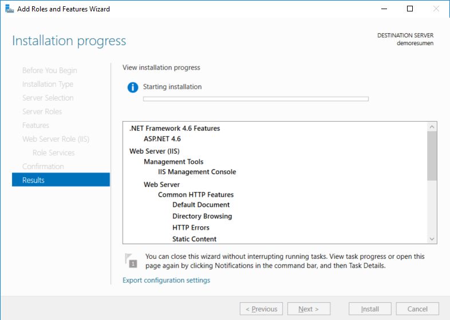Select Role Services step
The height and width of the screenshot is (320, 450).
[54, 153]
